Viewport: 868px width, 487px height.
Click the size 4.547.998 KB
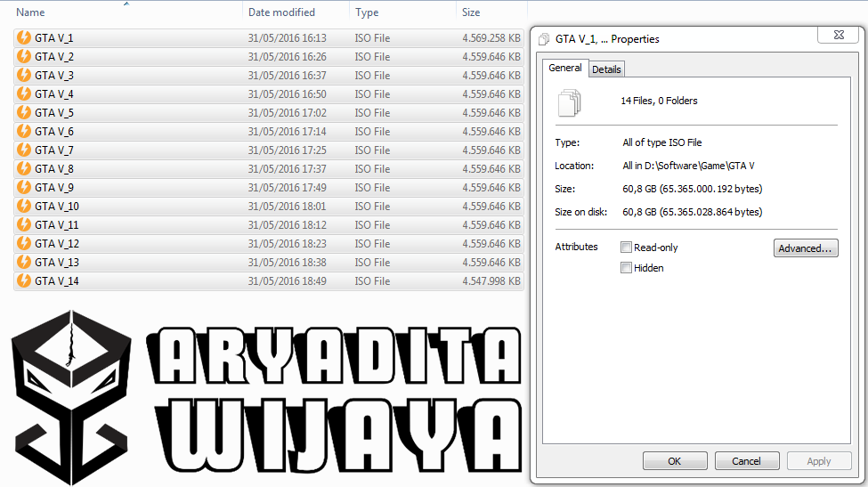pos(491,281)
